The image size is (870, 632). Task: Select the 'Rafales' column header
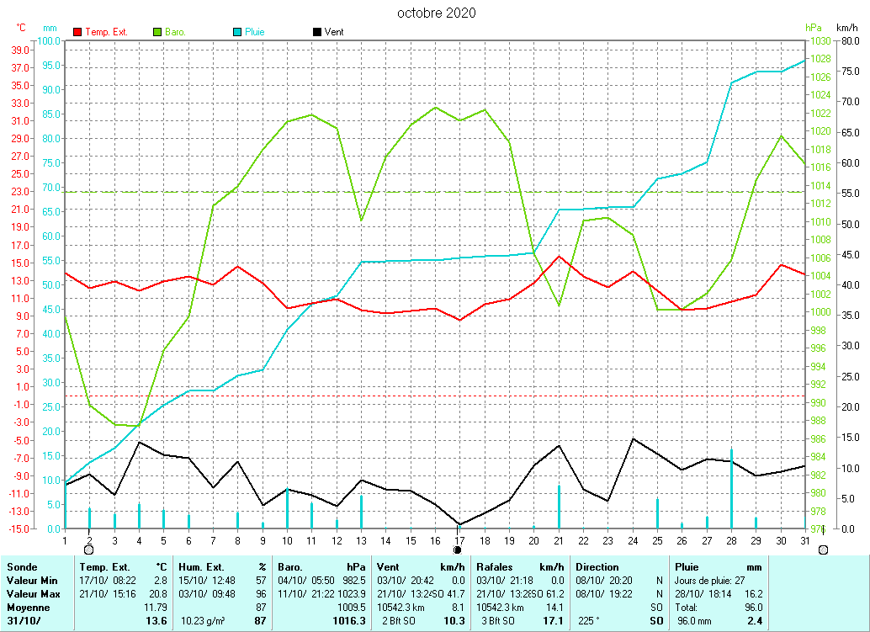point(495,567)
